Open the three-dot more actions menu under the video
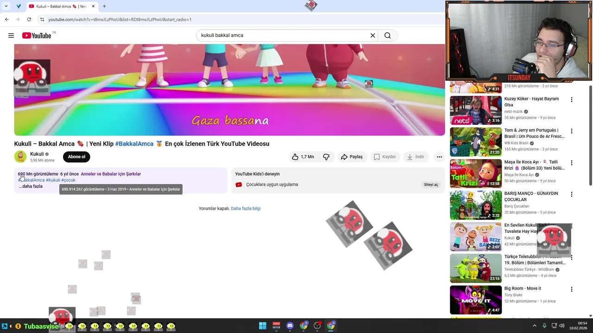Viewport: 593px width, 333px height. click(x=439, y=157)
